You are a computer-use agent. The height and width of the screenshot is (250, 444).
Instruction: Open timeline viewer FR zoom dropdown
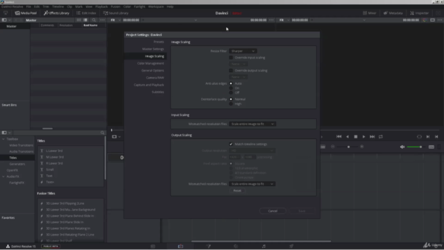pyautogui.click(x=284, y=20)
